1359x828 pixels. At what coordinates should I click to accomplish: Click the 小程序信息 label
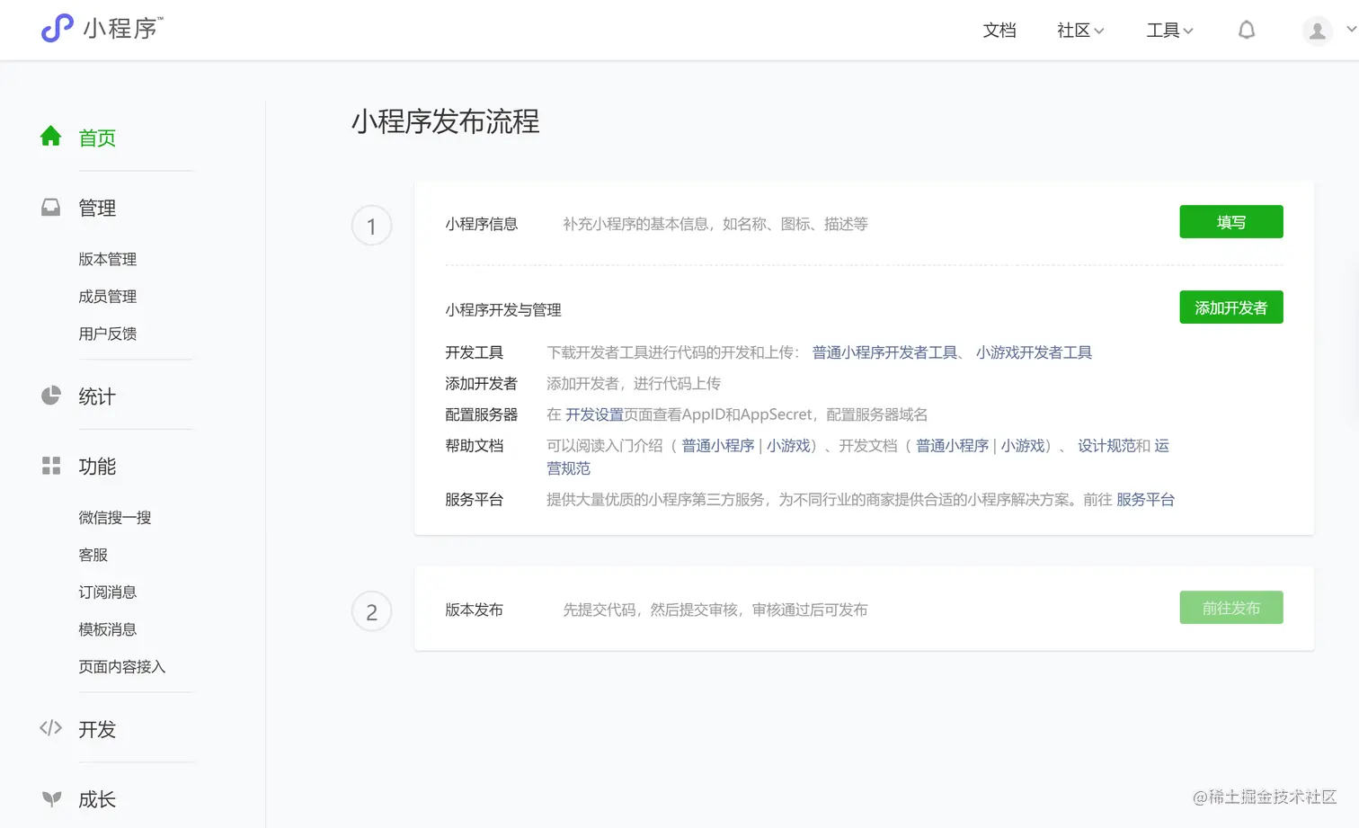pos(481,224)
